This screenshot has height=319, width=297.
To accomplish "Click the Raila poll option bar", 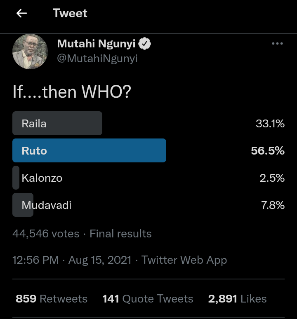I will click(57, 123).
